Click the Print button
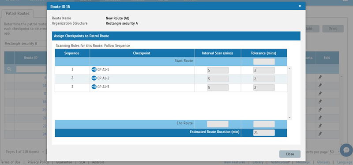This screenshot has height=165, width=353. coord(333,29)
